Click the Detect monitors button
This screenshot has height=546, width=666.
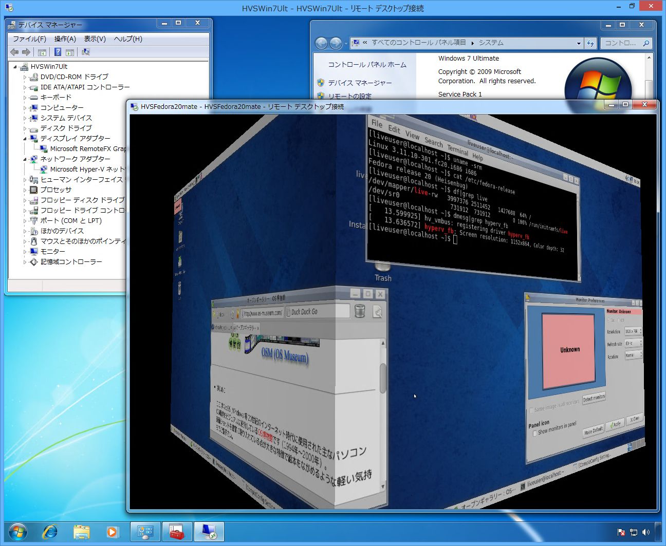594,398
